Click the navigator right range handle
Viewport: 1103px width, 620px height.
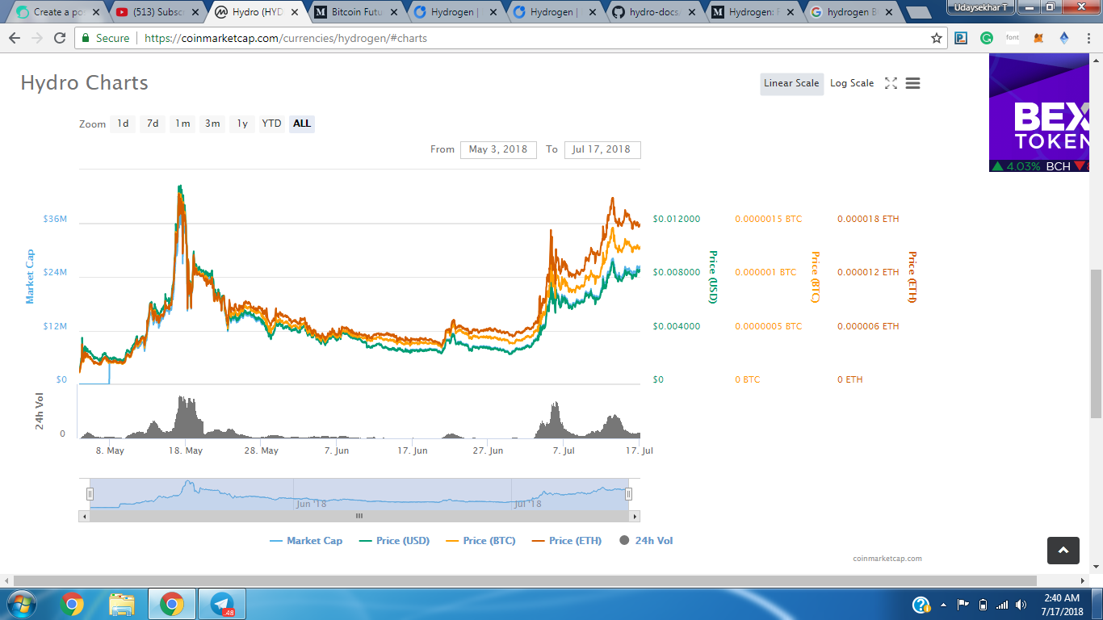(629, 494)
